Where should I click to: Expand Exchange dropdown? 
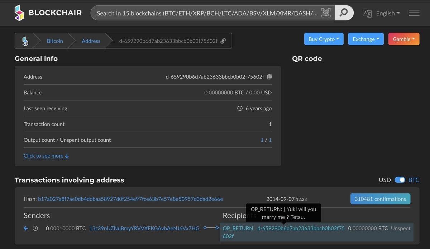[366, 39]
